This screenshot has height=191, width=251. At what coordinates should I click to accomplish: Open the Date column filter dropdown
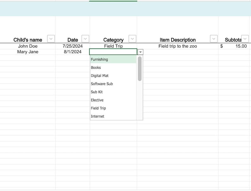coord(85,39)
